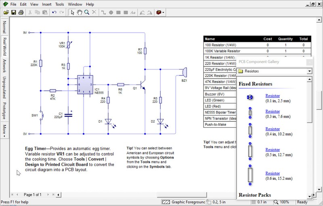This screenshot has width=323, height=206.
Task: Open the red toolbox gallery icon
Action: (159, 12)
